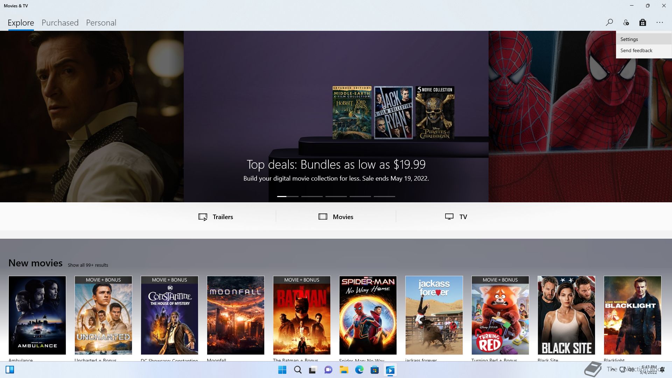672x378 pixels.
Task: Select the third carousel slide indicator
Action: [x=336, y=196]
